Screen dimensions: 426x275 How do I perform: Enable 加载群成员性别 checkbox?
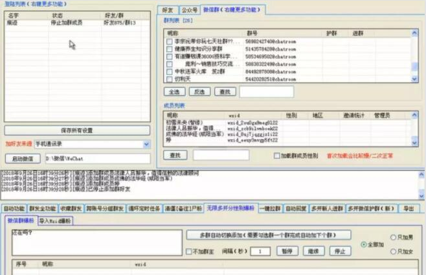pyautogui.click(x=277, y=156)
